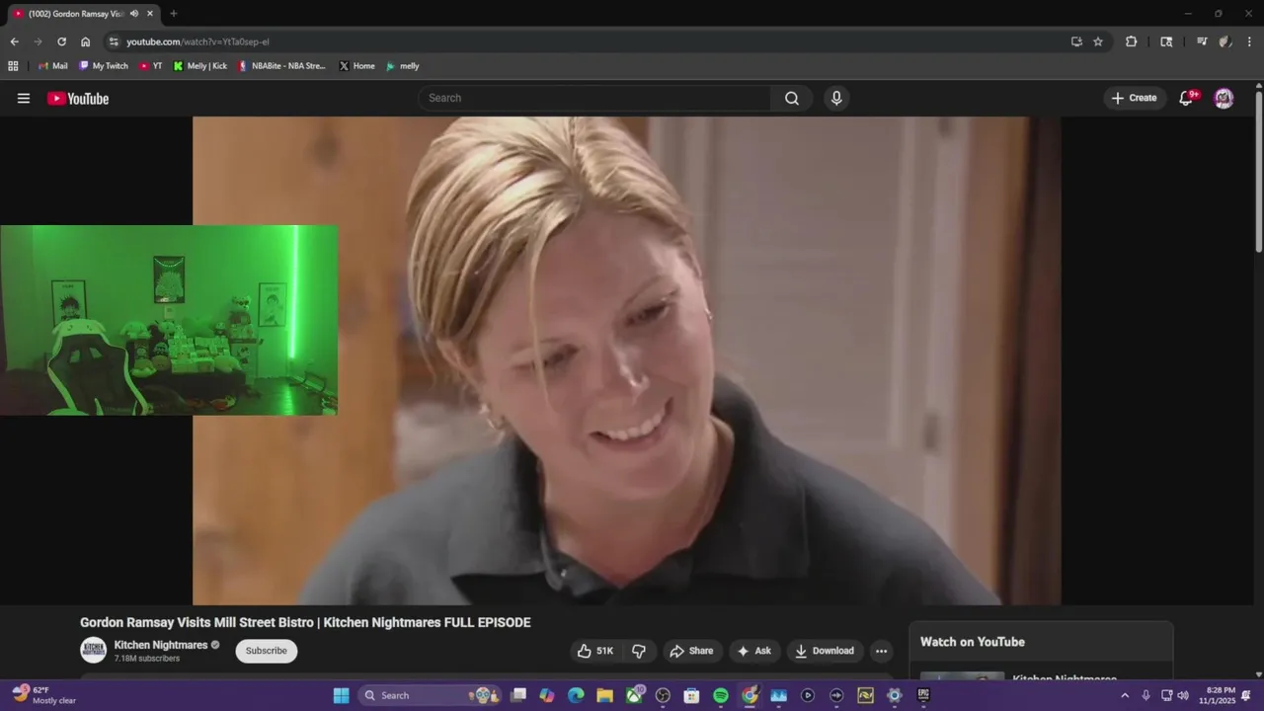Go back to the previous page
The height and width of the screenshot is (711, 1264).
14,41
